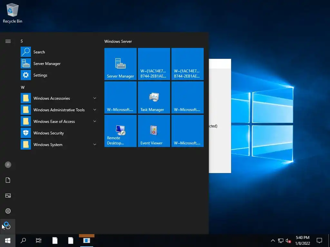This screenshot has width=330, height=247.
Task: Launch the Remote Desktop tile
Action: point(121,131)
